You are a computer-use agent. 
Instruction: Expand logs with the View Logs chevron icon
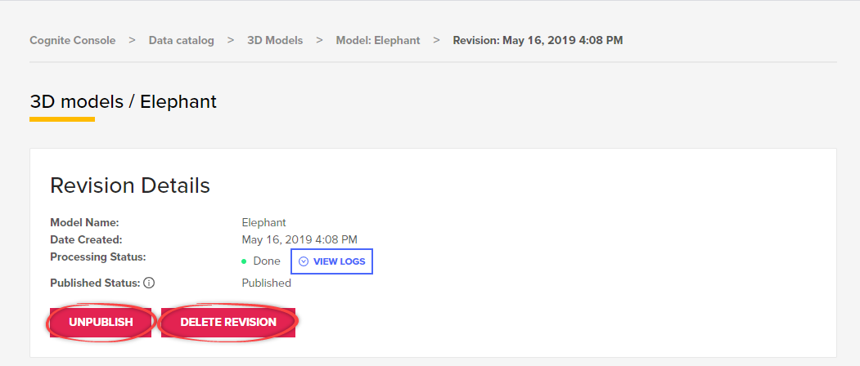(x=304, y=261)
